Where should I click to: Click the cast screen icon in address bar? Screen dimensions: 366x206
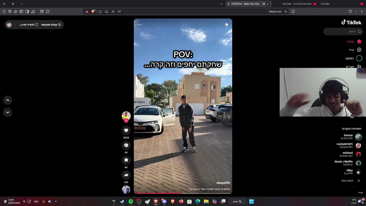pos(106,11)
